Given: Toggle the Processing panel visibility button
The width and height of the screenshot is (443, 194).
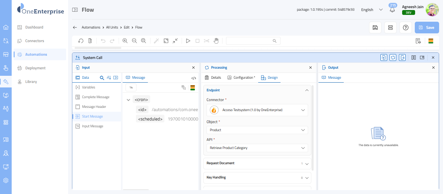Looking at the screenshot, I should (393, 58).
